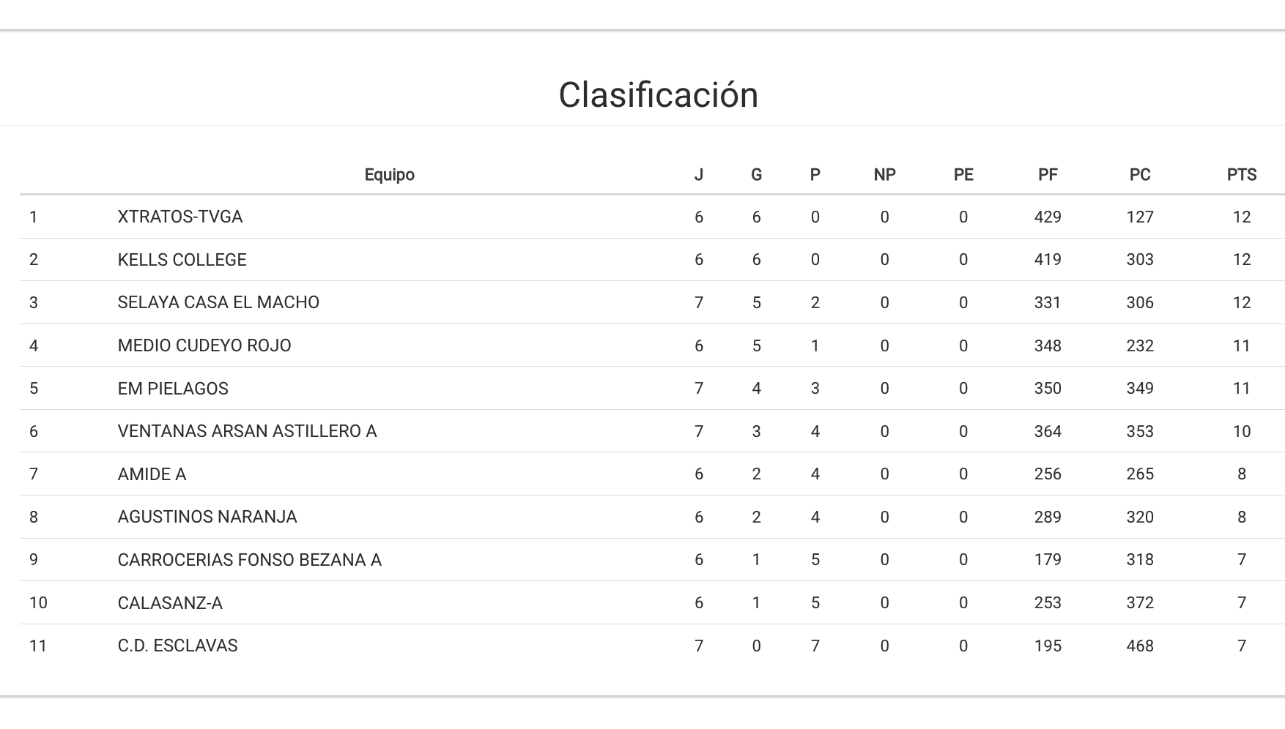Click the PTS column header

[1241, 175]
